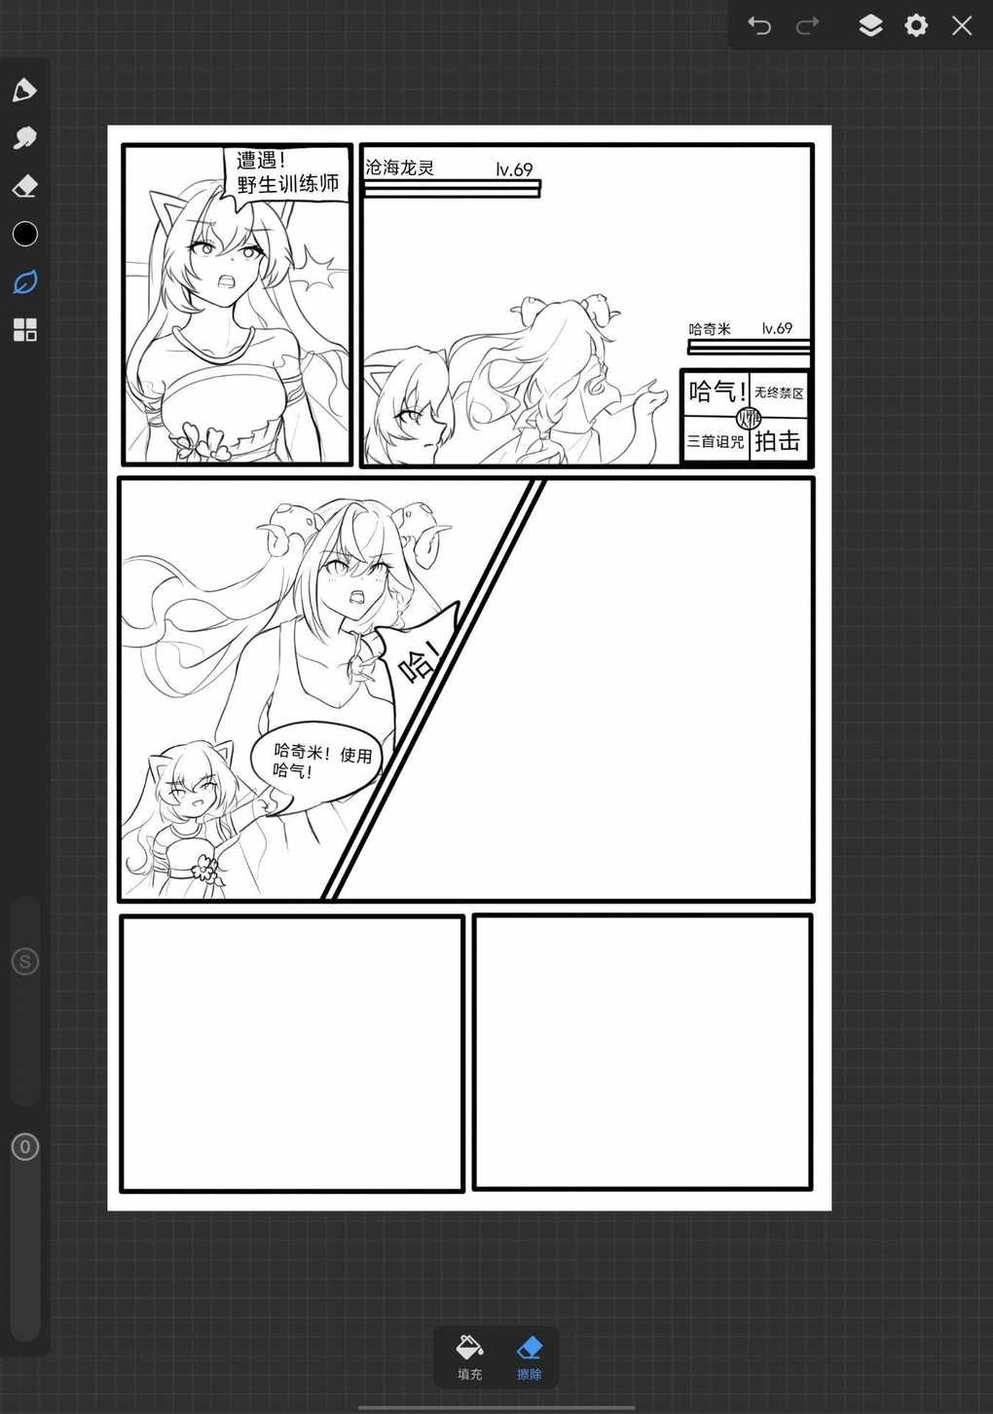Click the O opacity slider handle
The image size is (993, 1414).
[x=25, y=1147]
